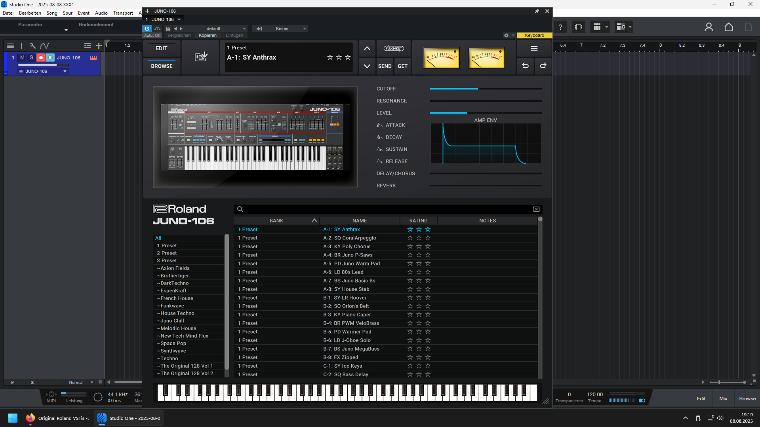Expand the JUNO-106 track instrument dropdown
This screenshot has width=760, height=427.
click(65, 72)
